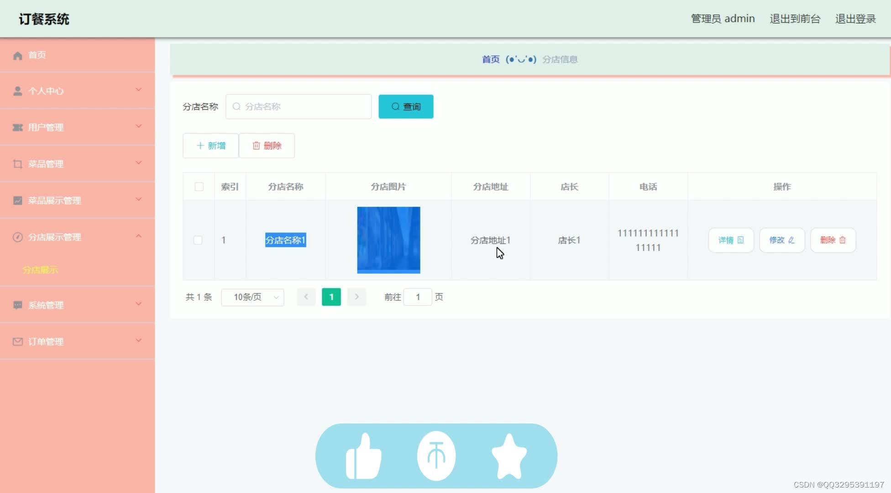Viewport: 891px width, 493px height.
Task: Expand the 用户管理 menu chevron
Action: (x=139, y=126)
